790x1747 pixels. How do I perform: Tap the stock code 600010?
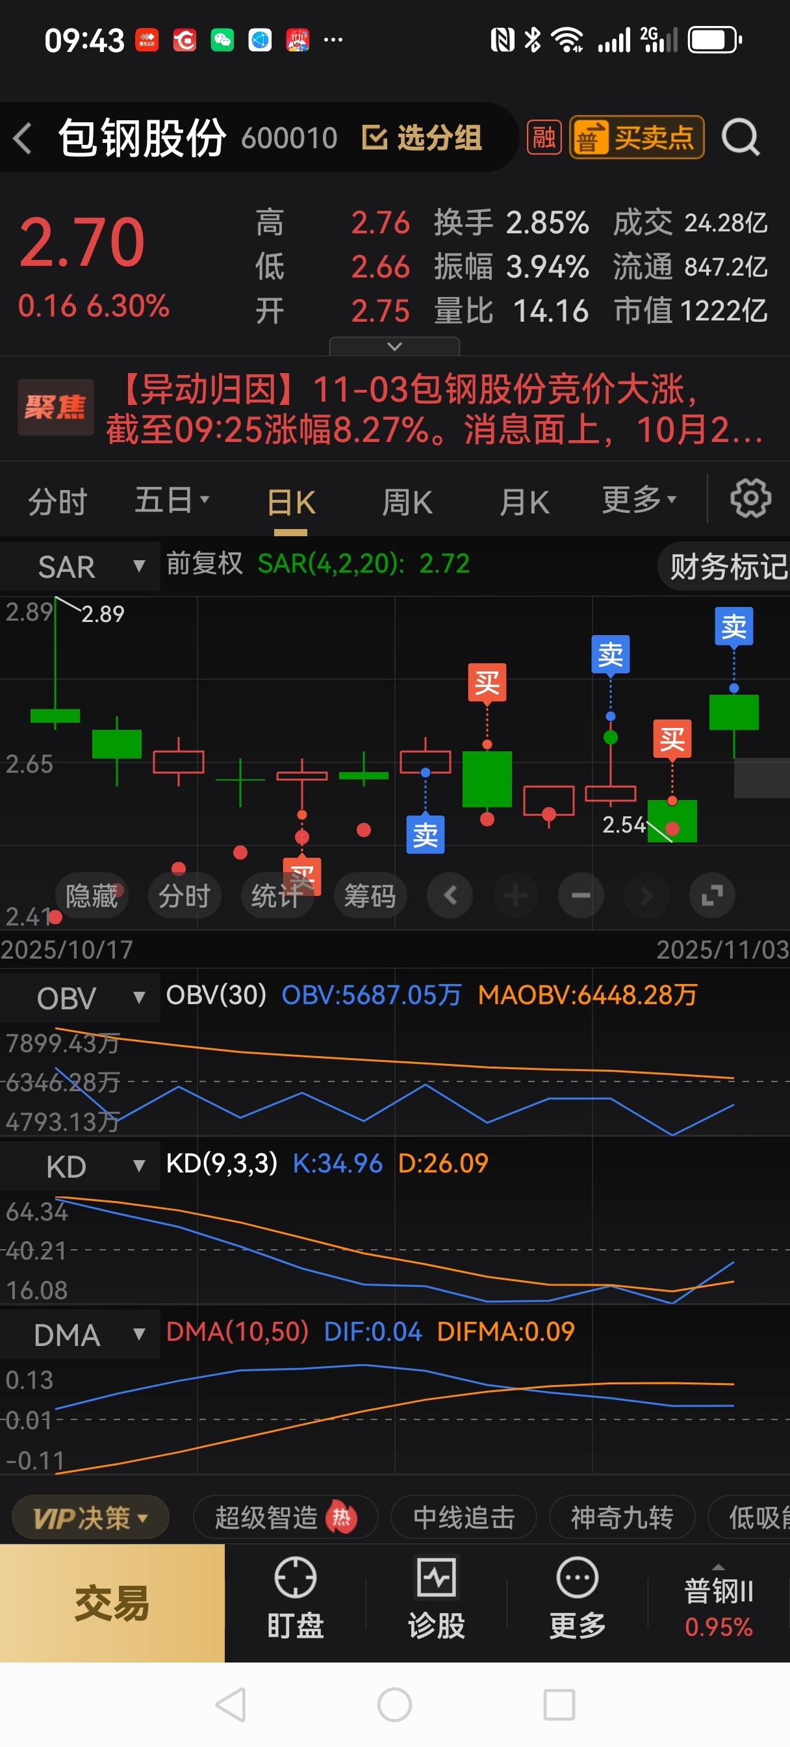coord(290,138)
